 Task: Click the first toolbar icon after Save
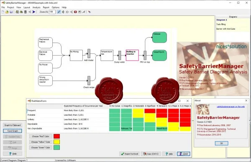coord(17,12)
